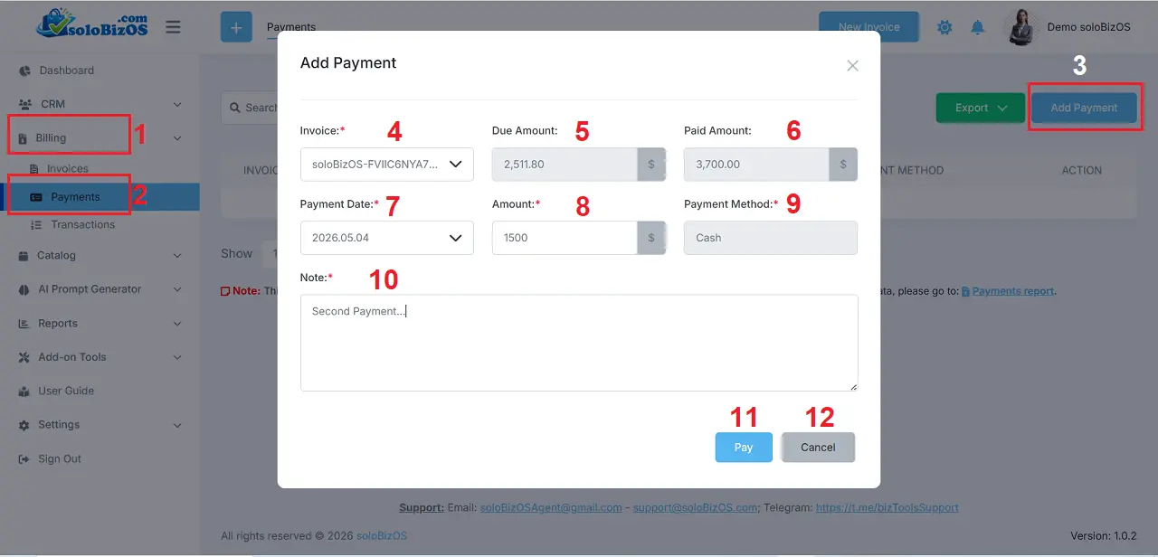Screen dimensions: 1158x557
Task: Click the Paid Amount field 3,700.00
Action: (756, 165)
